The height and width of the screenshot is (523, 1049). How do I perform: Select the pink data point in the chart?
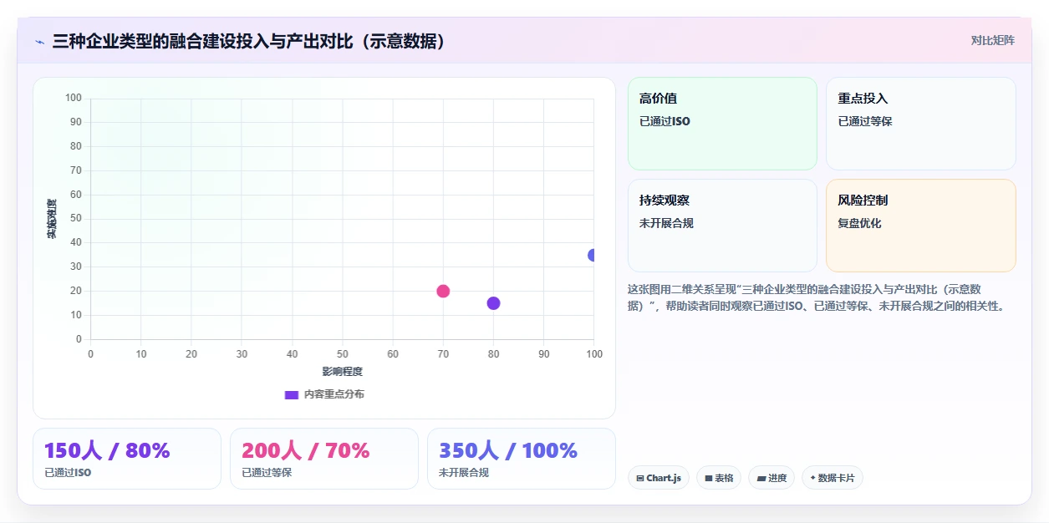[443, 291]
